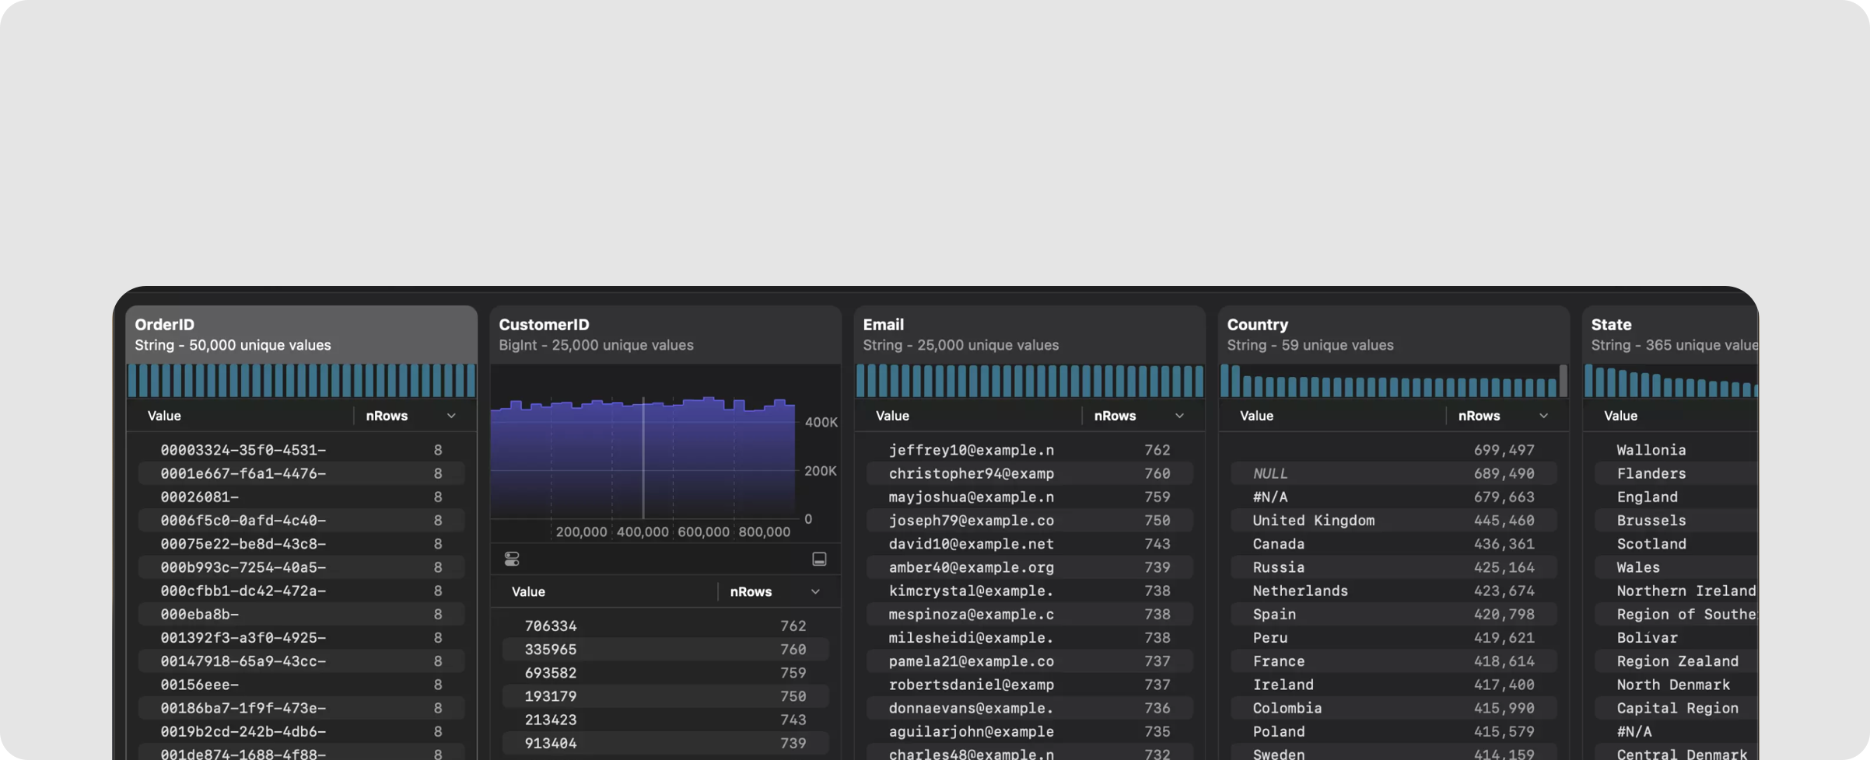Select CustomerID value 213423
The image size is (1870, 760).
665,720
